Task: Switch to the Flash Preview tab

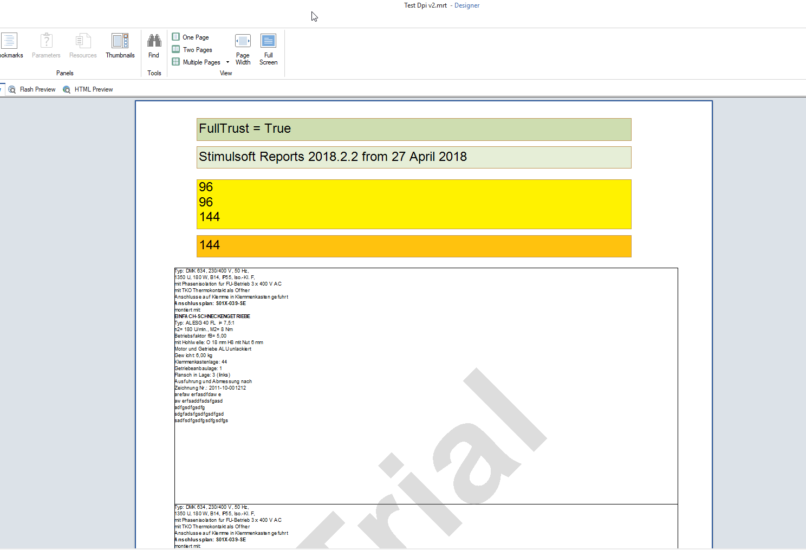Action: [x=32, y=89]
